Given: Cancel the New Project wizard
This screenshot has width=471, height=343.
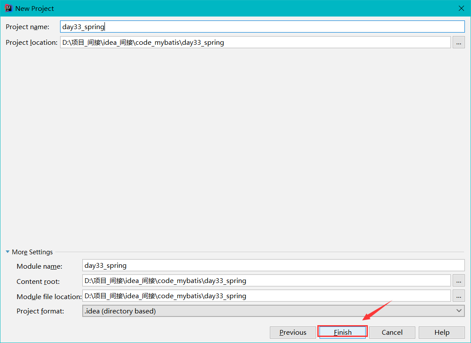Looking at the screenshot, I should [392, 333].
